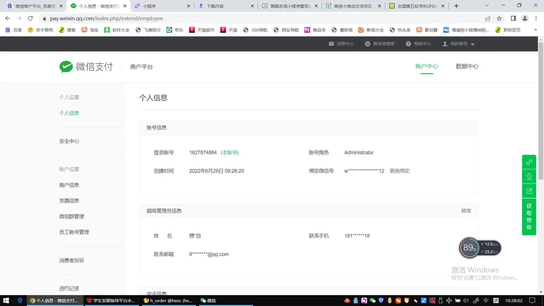This screenshot has height=306, width=544.
Task: Open 员工账号管理 in the sidebar
Action: 74,232
